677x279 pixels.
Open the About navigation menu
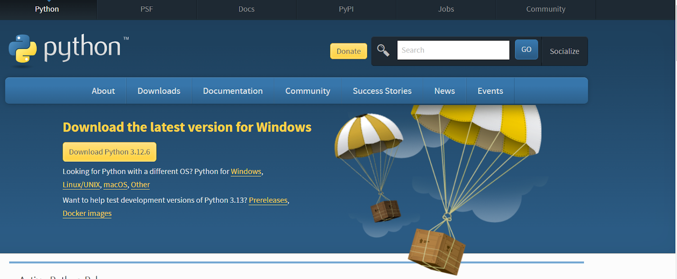(x=103, y=91)
